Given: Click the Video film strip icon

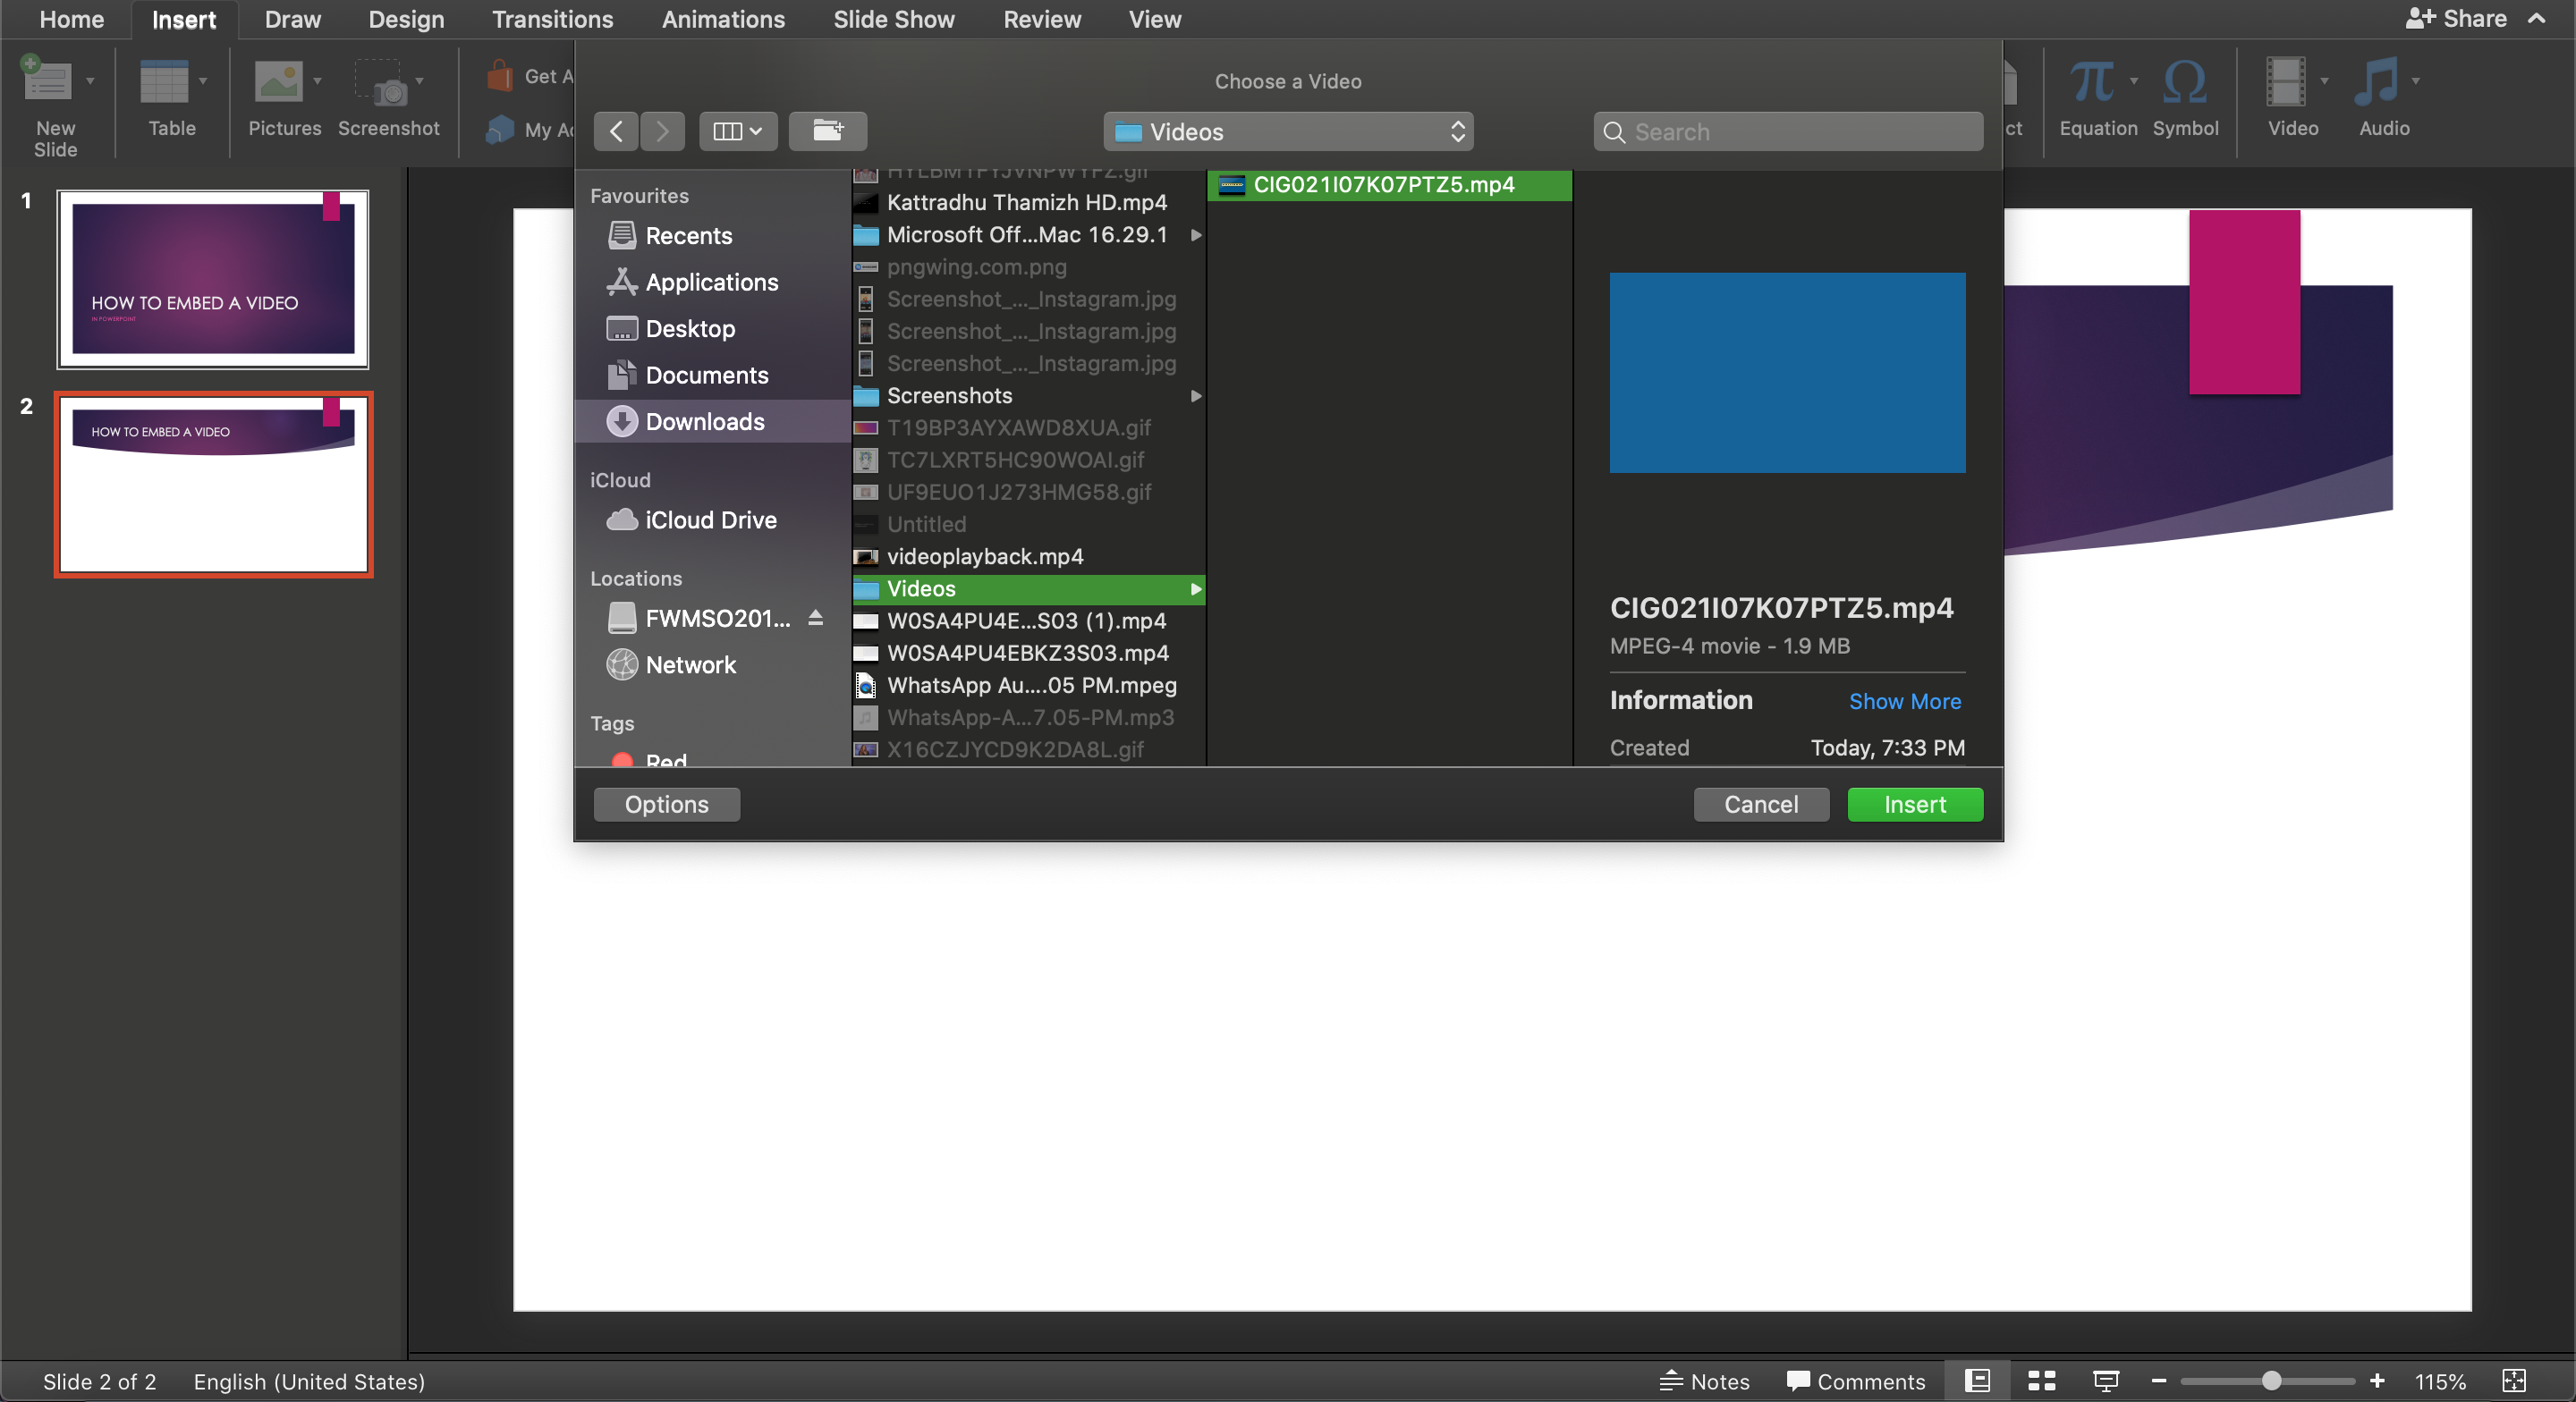Looking at the screenshot, I should [x=2285, y=84].
